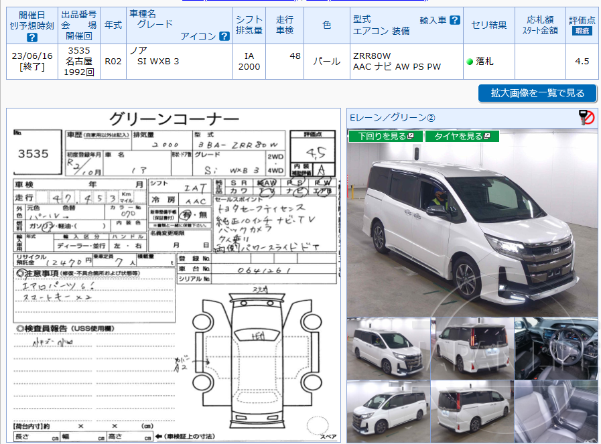Screen dimensions: 601x444
Task: Click the external-link icon beside 下回りを見る
Action: (410, 136)
